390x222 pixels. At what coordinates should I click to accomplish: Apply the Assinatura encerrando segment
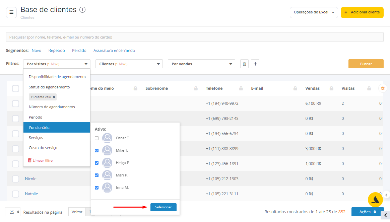tap(114, 51)
